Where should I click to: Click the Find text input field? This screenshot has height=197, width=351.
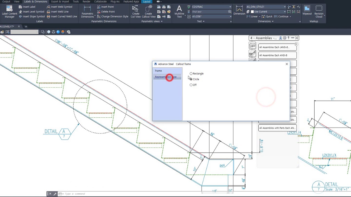coord(210,12)
